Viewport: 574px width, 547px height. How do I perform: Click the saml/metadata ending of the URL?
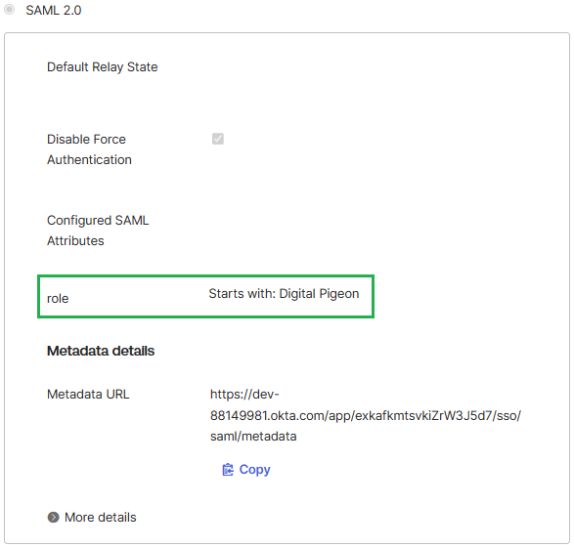(253, 437)
